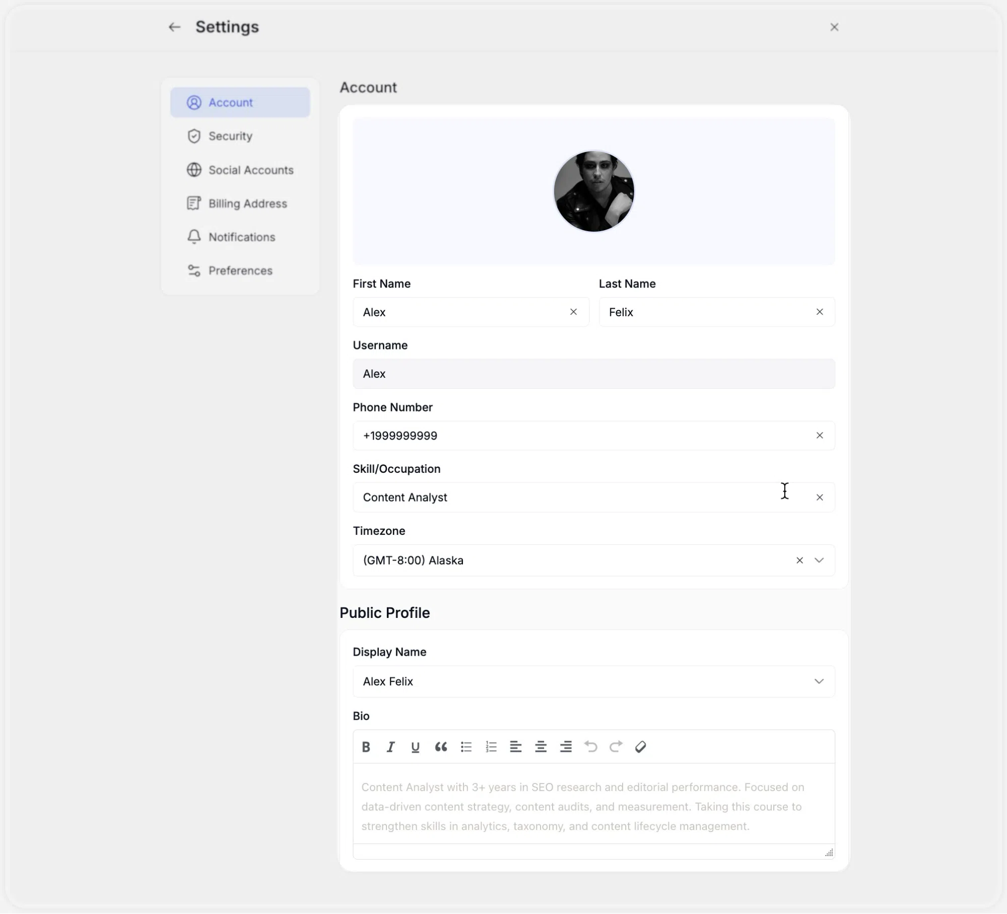Screen dimensions: 1007x914
Task: Click the Account user icon in sidebar
Action: click(194, 102)
